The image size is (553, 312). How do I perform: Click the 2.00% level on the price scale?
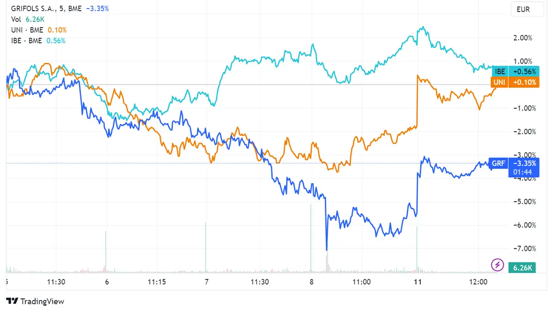point(524,38)
